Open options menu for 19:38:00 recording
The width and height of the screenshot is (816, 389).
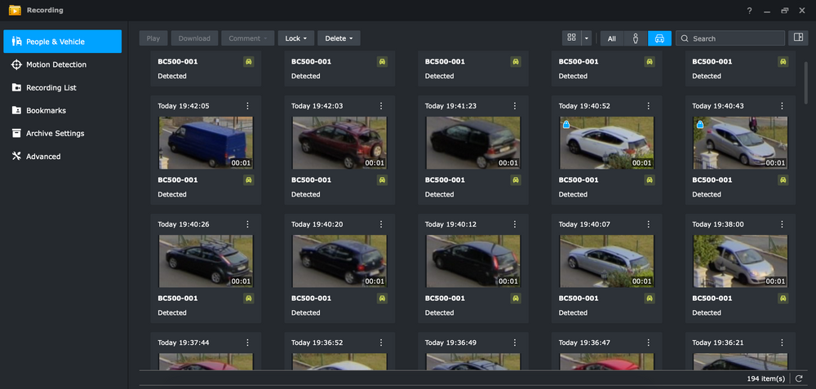[x=782, y=224]
